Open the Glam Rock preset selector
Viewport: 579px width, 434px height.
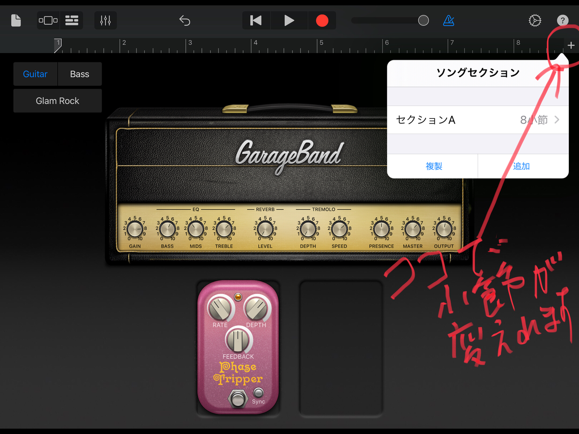[x=57, y=101]
